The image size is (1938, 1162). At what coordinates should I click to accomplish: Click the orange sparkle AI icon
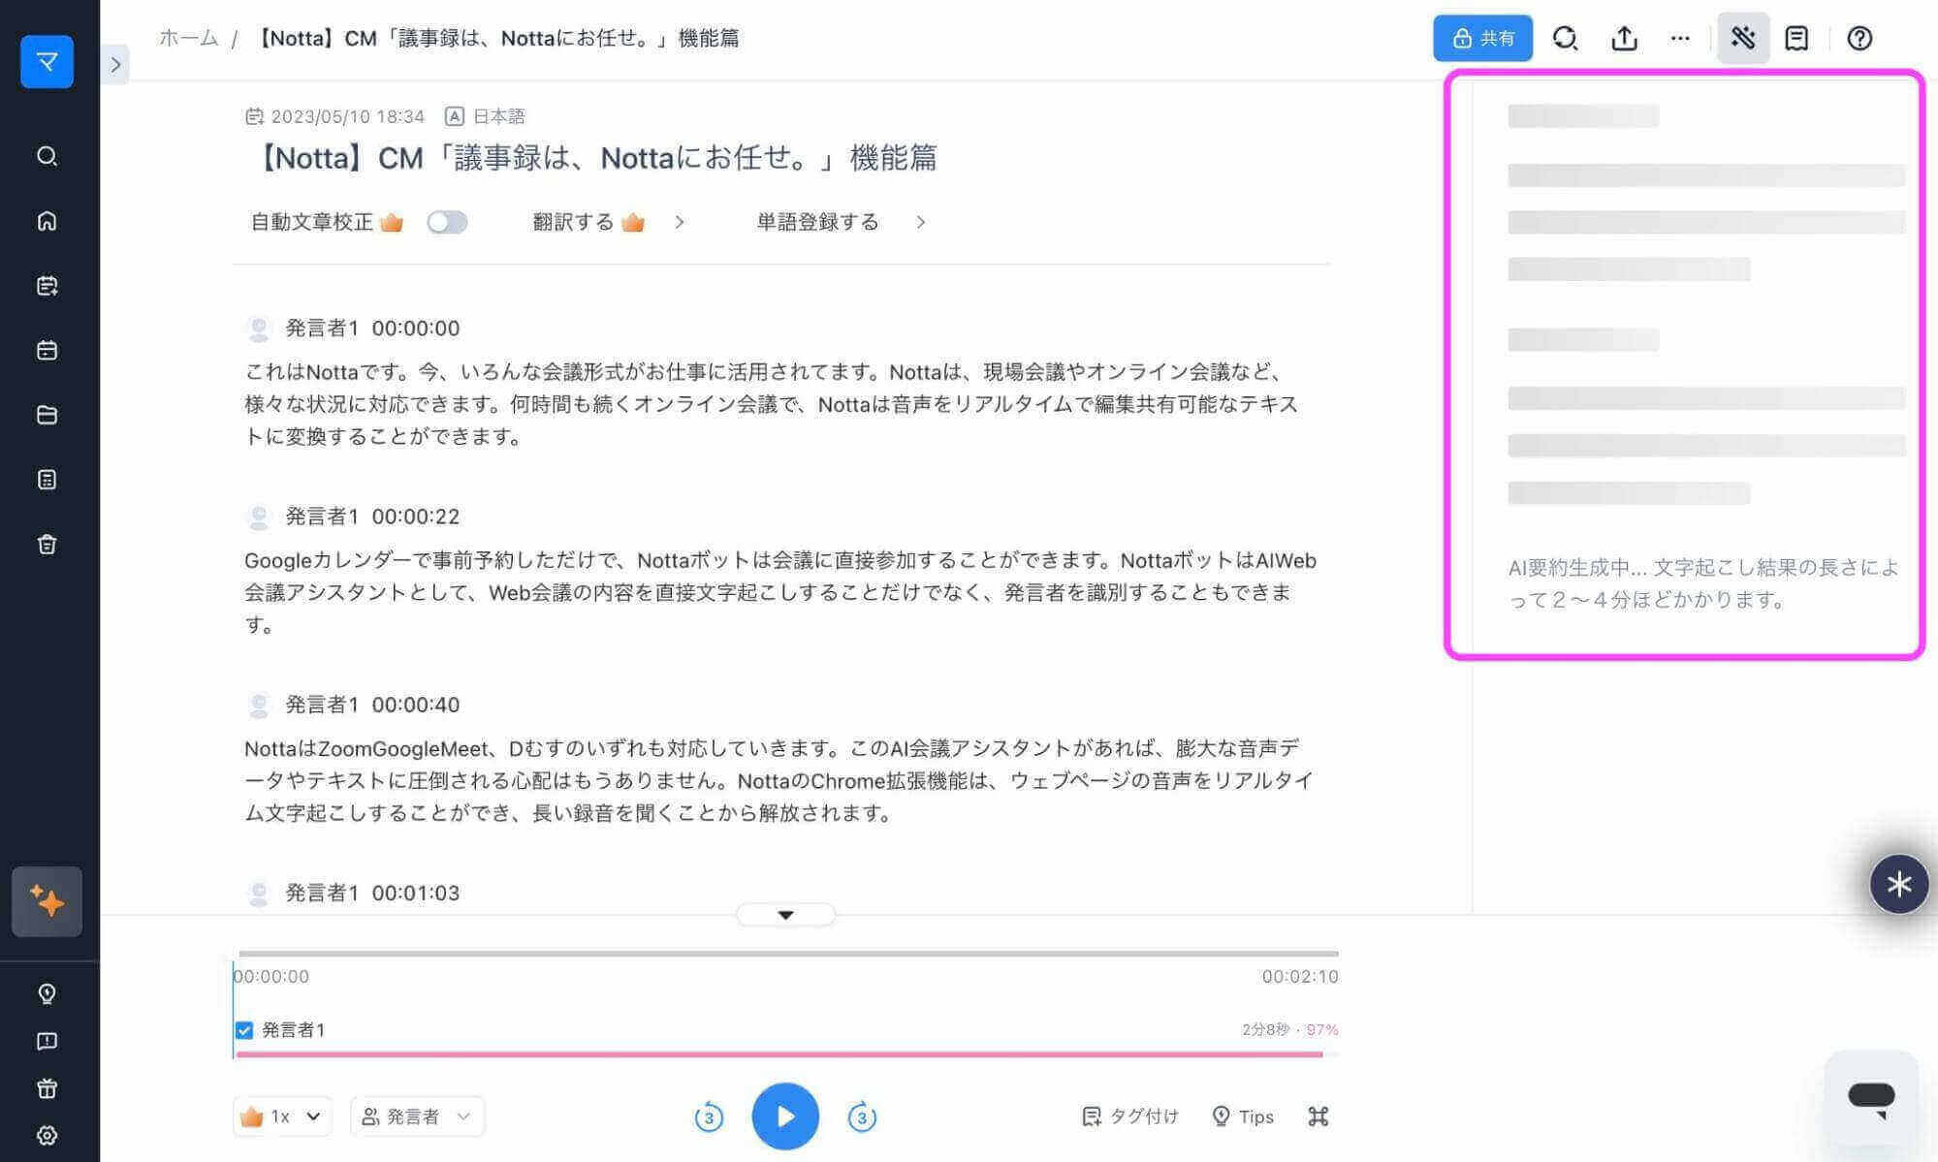47,901
